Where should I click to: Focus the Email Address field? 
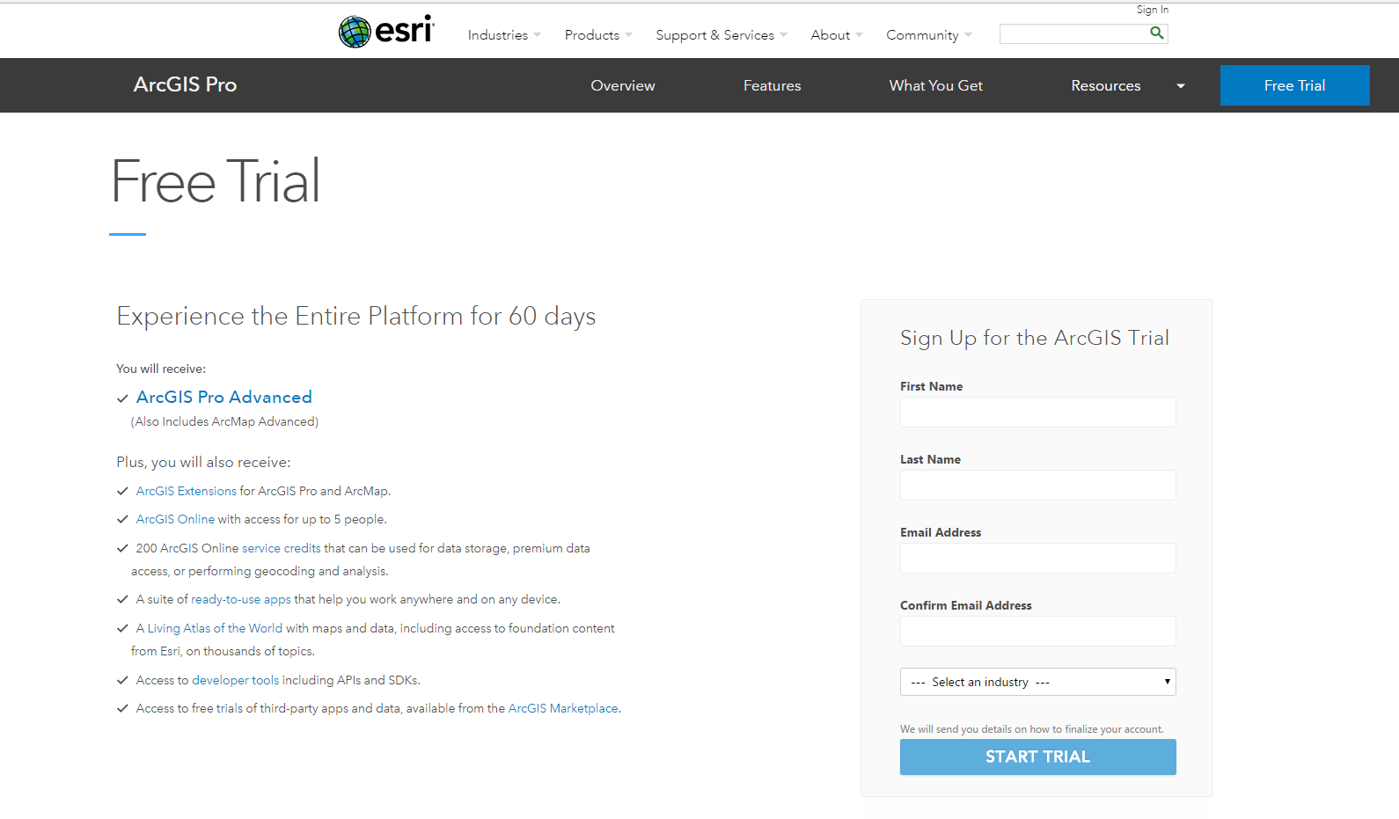[1038, 558]
